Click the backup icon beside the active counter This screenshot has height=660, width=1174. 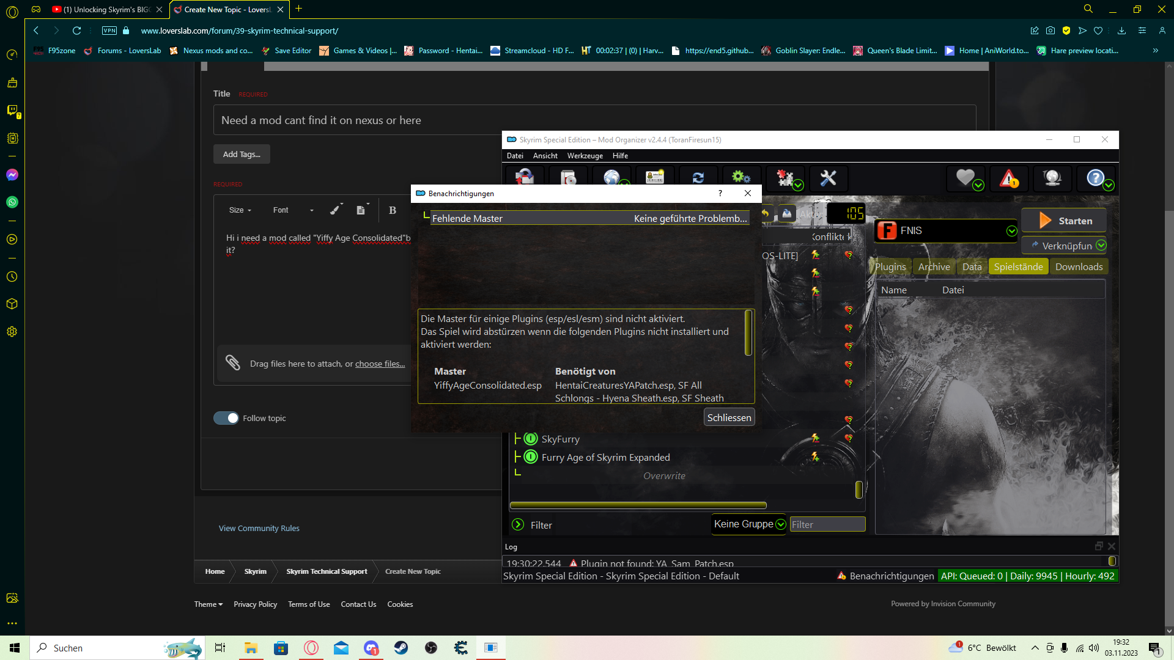click(787, 213)
